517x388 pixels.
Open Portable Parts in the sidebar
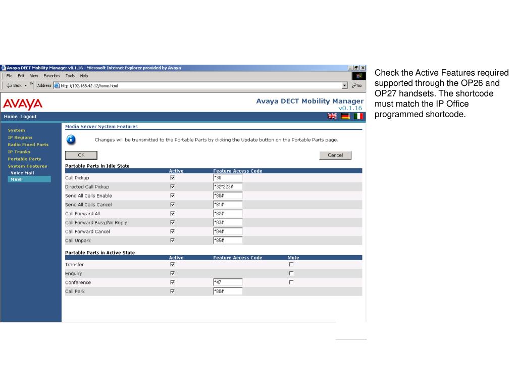[24, 159]
